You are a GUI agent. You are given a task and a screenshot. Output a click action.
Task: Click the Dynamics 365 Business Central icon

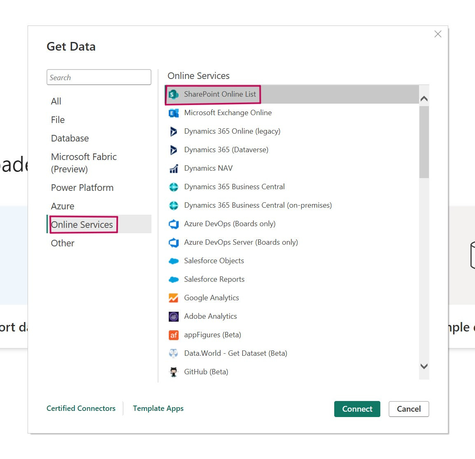tap(174, 187)
